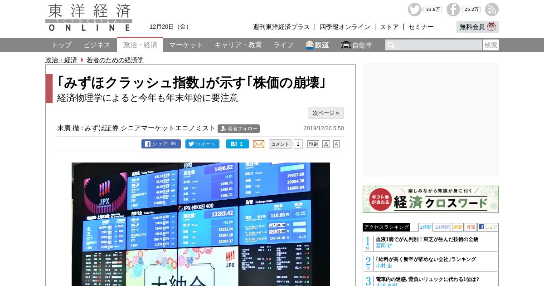The image size is (544, 286).
Task: Open the ライフ nav tab
Action: 283,45
